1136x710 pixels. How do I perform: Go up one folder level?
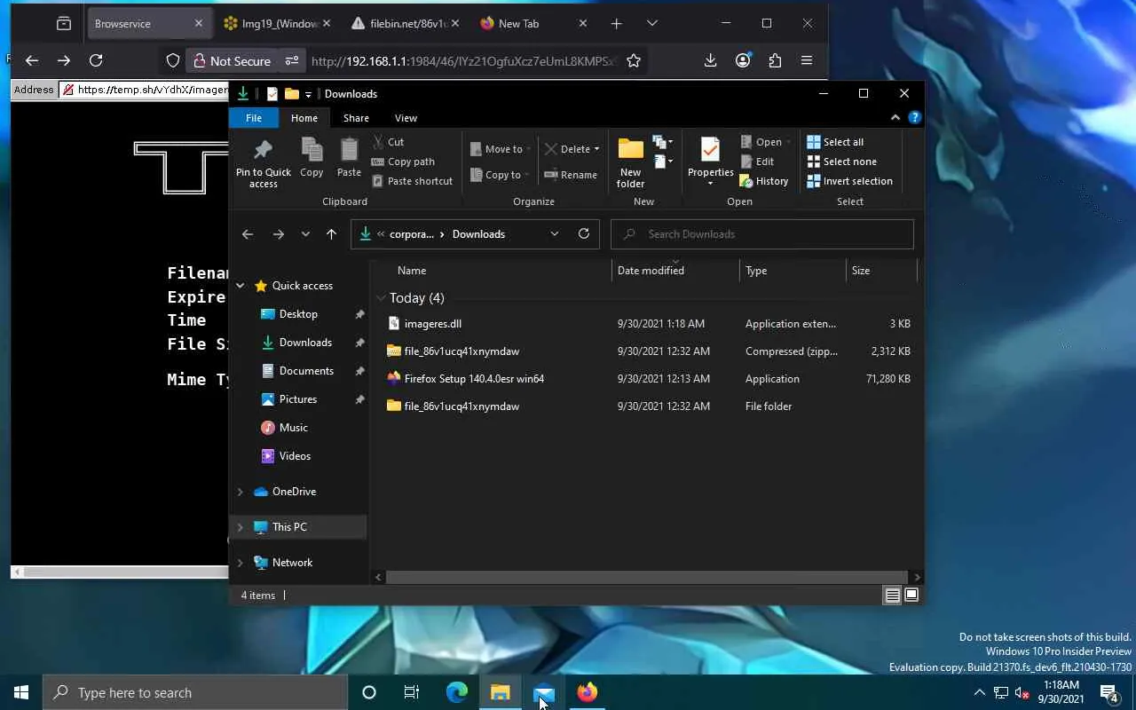331,234
